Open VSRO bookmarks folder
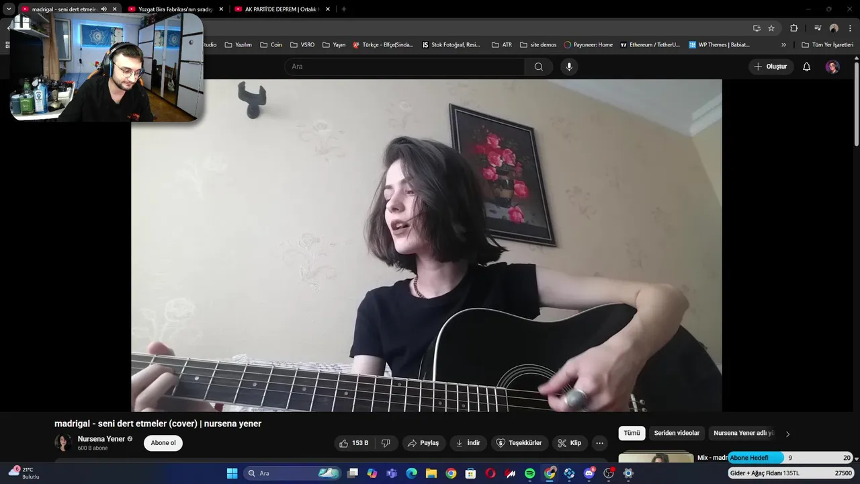Viewport: 860px width, 484px height. pyautogui.click(x=302, y=45)
